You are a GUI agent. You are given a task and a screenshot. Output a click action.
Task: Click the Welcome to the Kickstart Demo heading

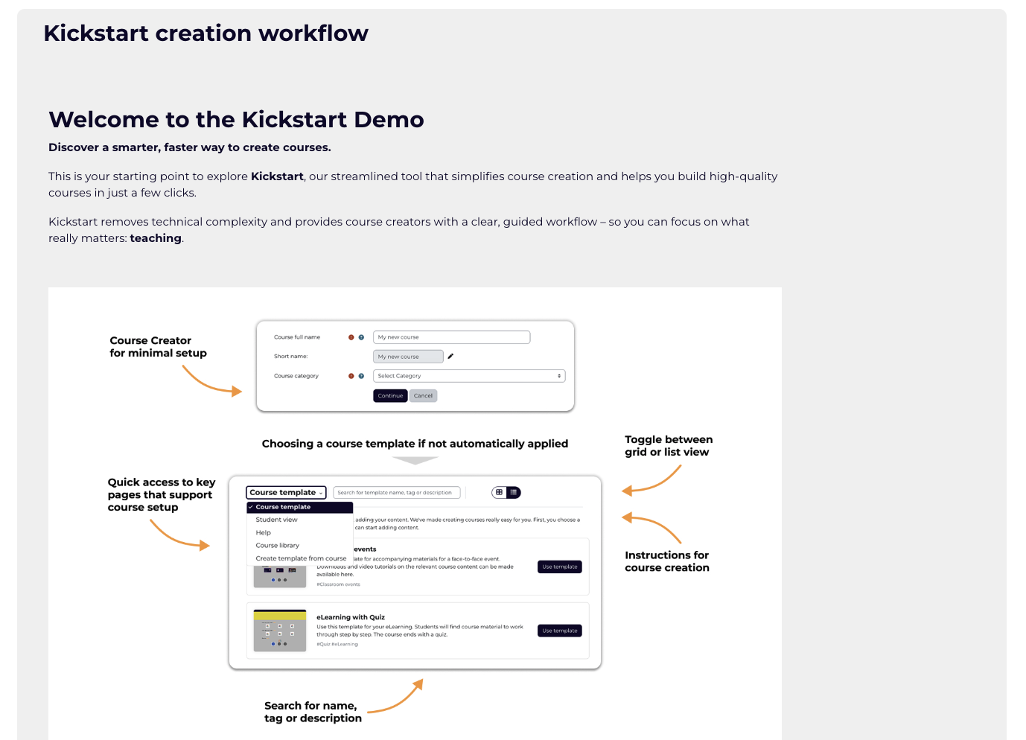(x=236, y=119)
